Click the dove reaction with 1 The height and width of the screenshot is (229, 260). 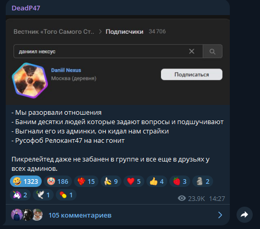(x=43, y=195)
